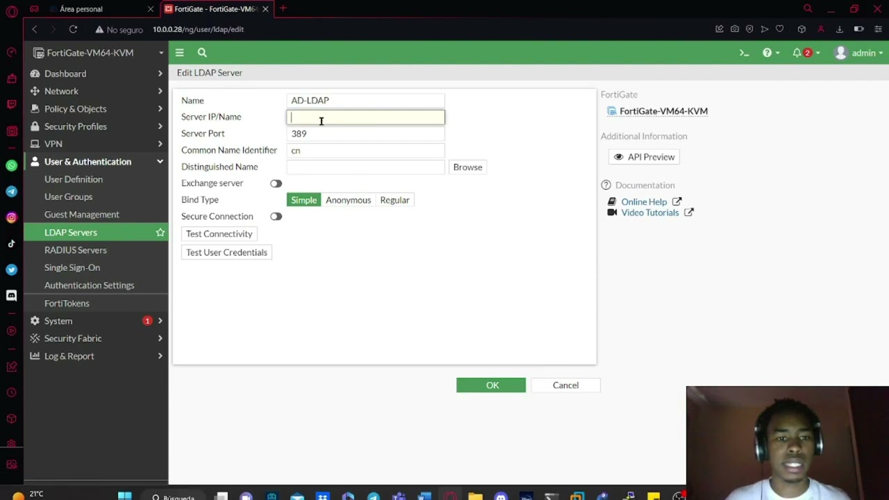Open WhatsApp in the Opera sidebar
The width and height of the screenshot is (889, 500).
coord(11,165)
